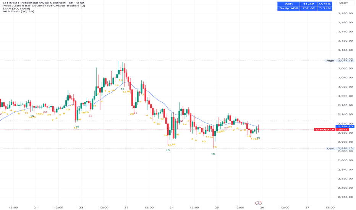Click the High 3,077.16 price marker

(x=340, y=61)
